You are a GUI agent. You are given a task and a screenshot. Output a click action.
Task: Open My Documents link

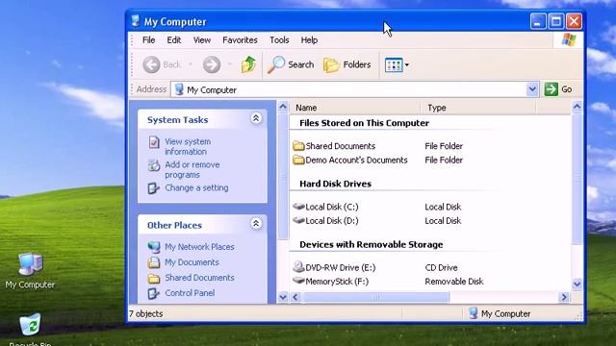point(192,262)
